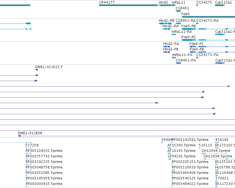235x188 pixels.
Task: Select the CG34273-RA transcript label
Action: tap(207, 20)
